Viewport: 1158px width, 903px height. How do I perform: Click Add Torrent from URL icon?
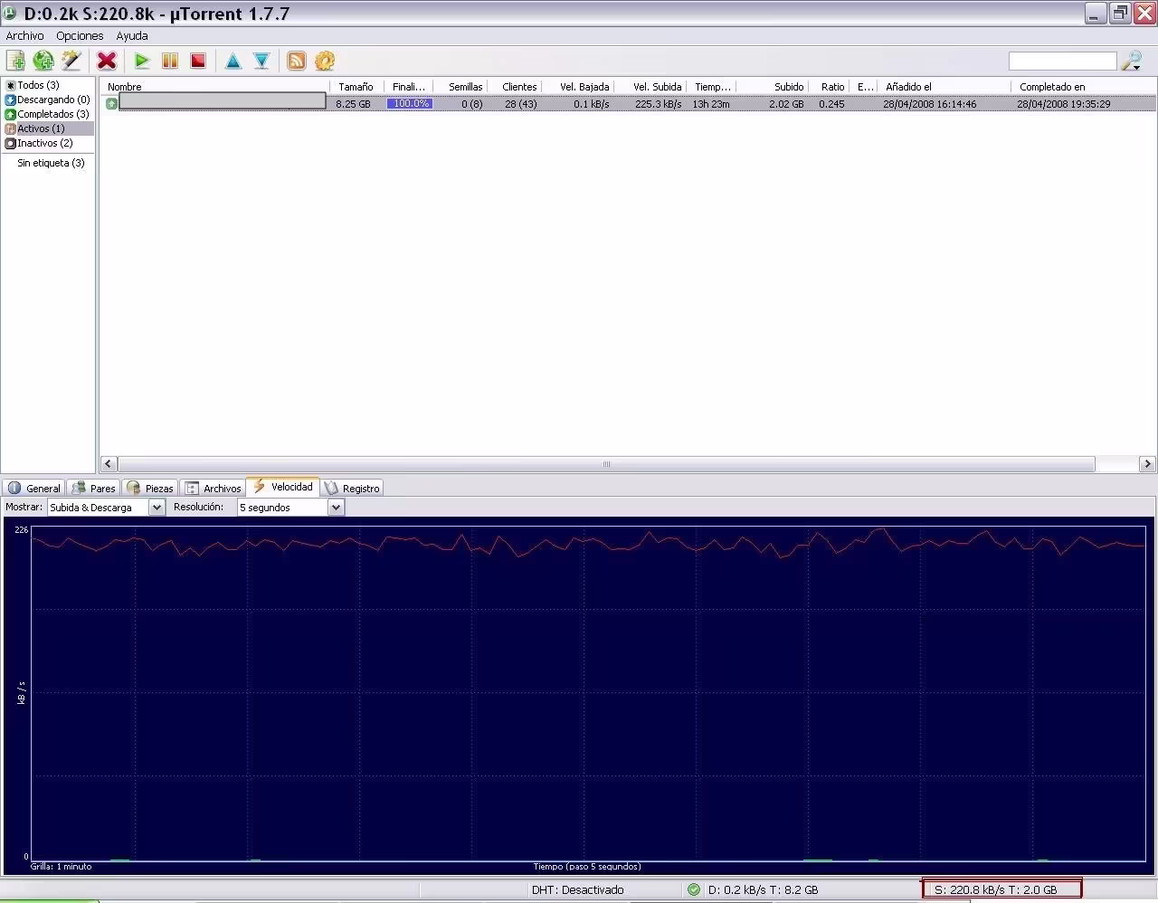tap(43, 61)
